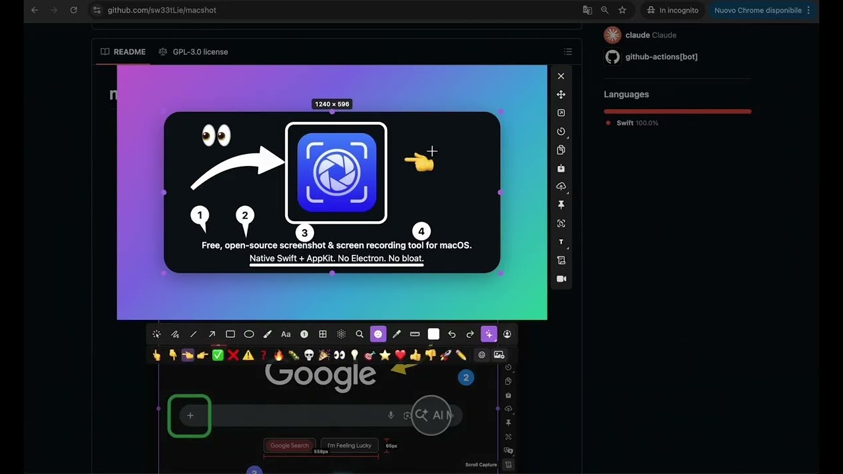
Task: Switch to the README tab
Action: [x=123, y=51]
